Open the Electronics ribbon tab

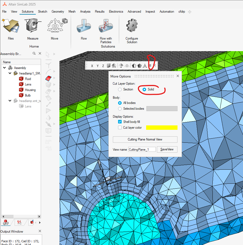point(116,12)
